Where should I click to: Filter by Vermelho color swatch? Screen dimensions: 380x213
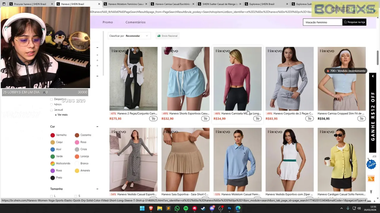pyautogui.click(x=53, y=135)
